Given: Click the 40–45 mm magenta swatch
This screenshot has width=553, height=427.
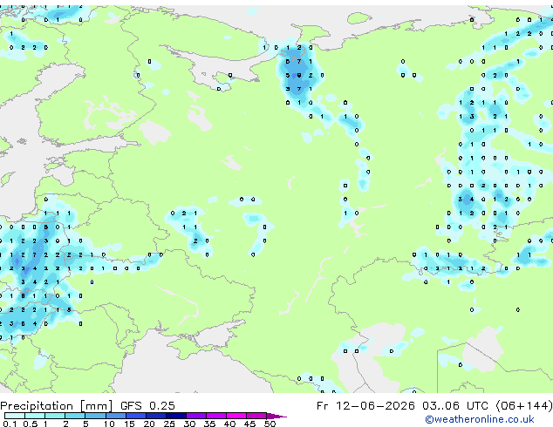Looking at the screenshot, I should 236,416.
